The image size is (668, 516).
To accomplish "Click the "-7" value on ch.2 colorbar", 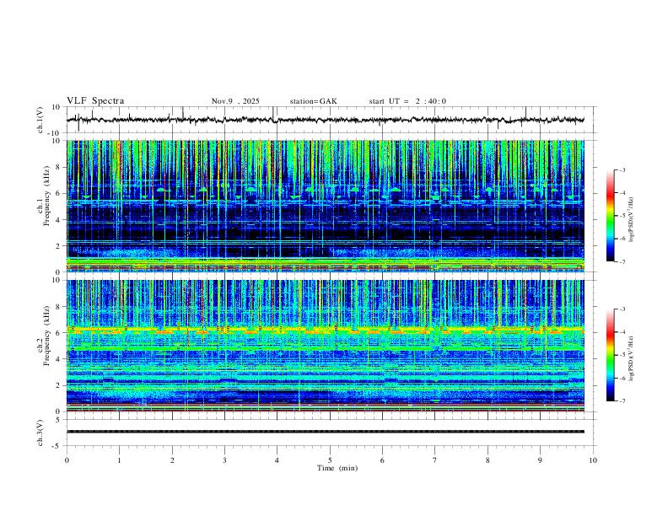I will [x=622, y=400].
